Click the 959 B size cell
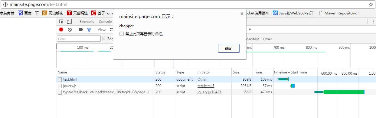376x118 pixels. coord(242,79)
